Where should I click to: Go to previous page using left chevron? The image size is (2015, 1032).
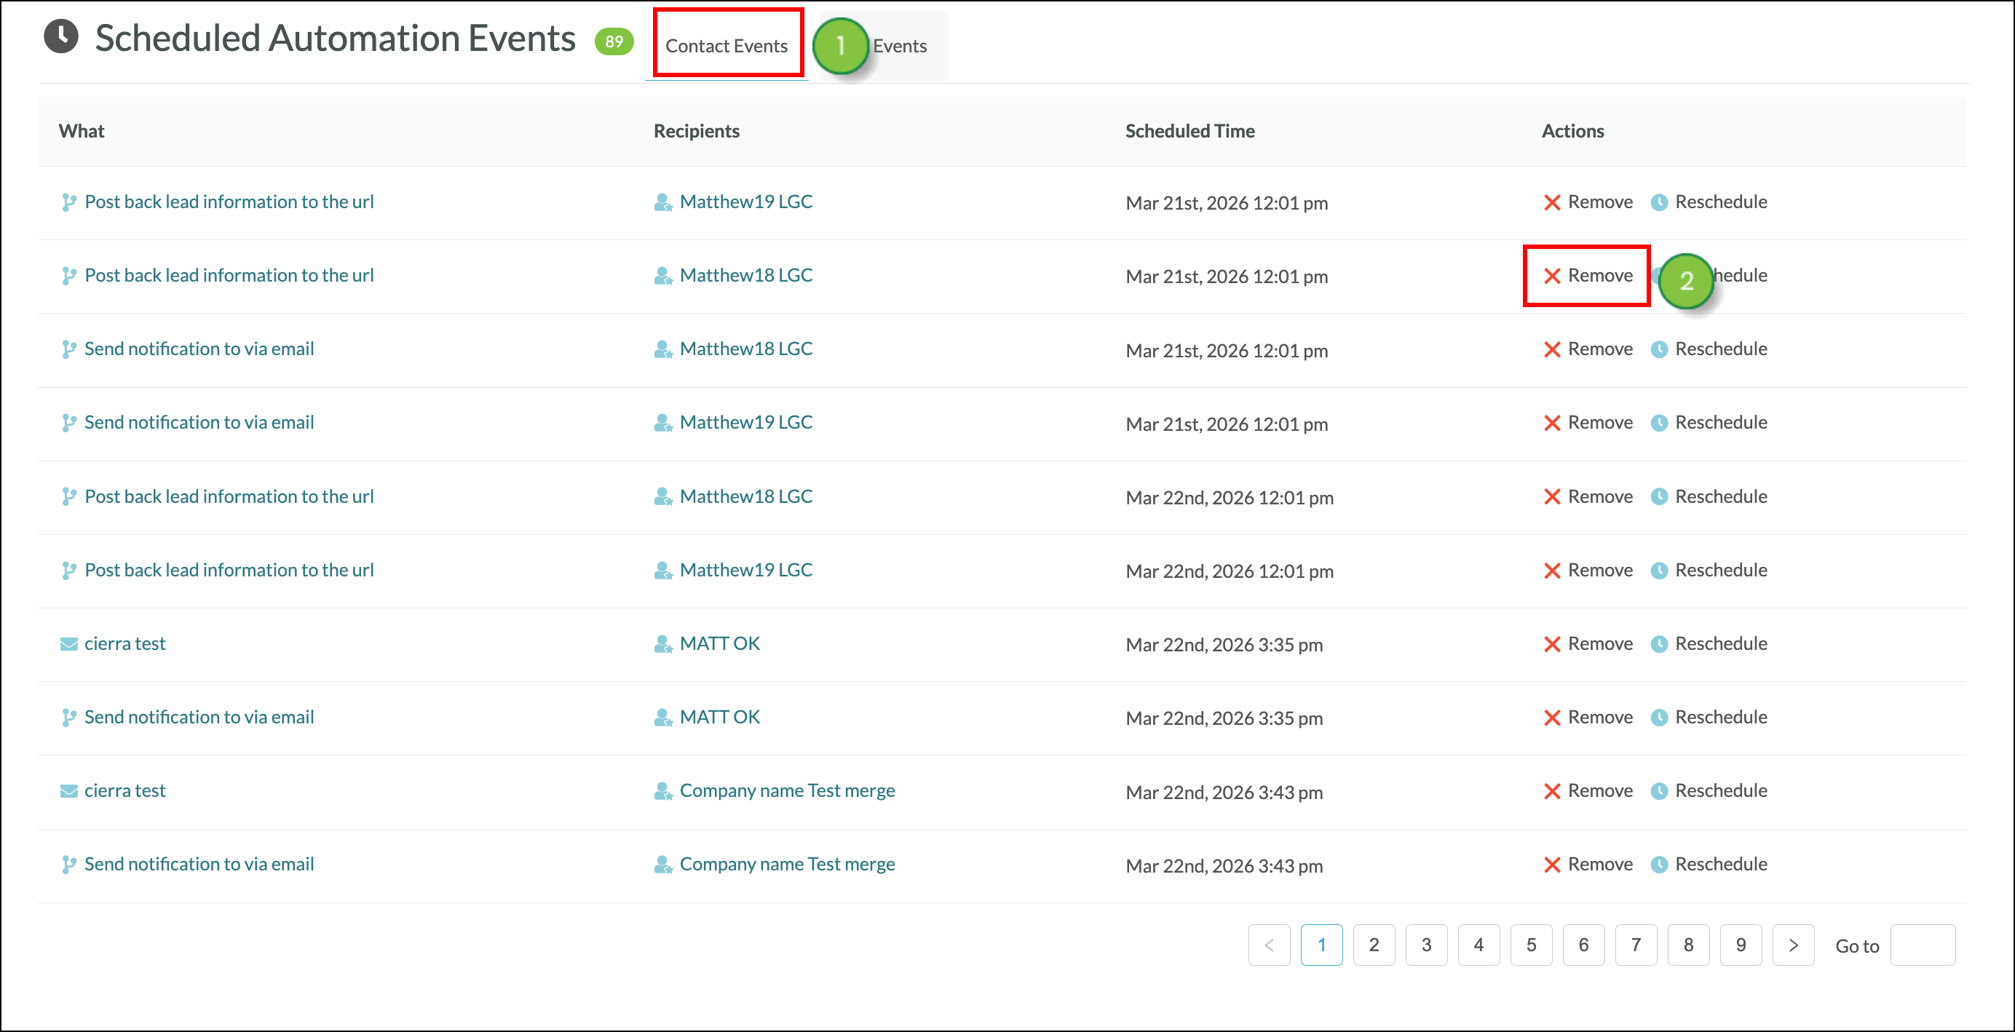coord(1269,945)
